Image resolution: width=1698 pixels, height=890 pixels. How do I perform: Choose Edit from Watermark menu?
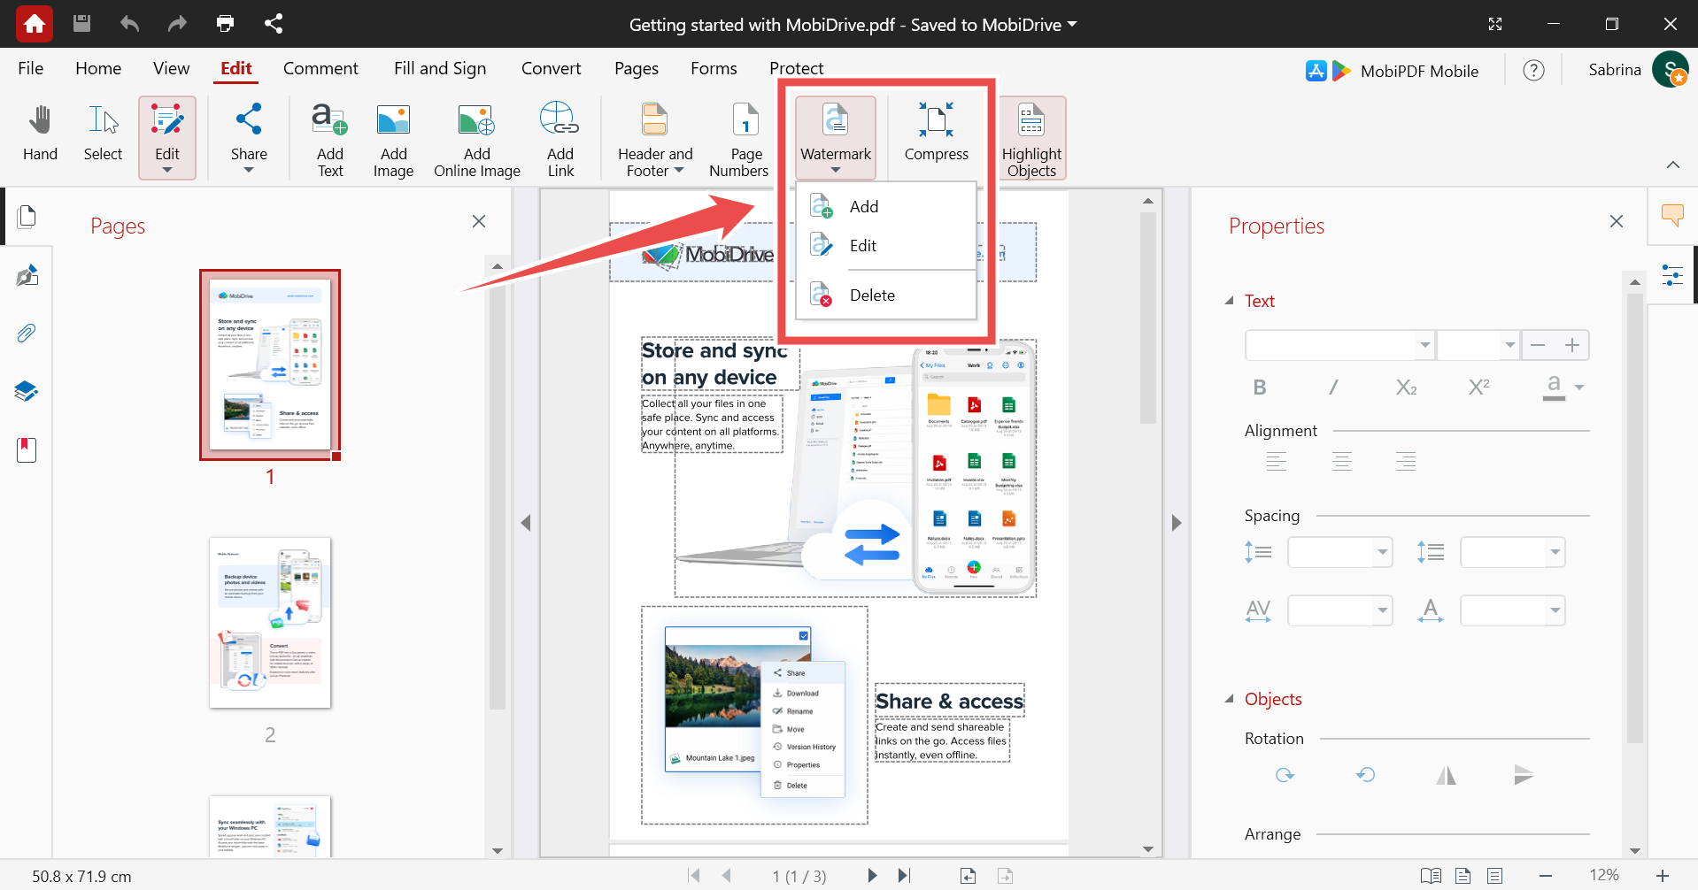pyautogui.click(x=886, y=245)
